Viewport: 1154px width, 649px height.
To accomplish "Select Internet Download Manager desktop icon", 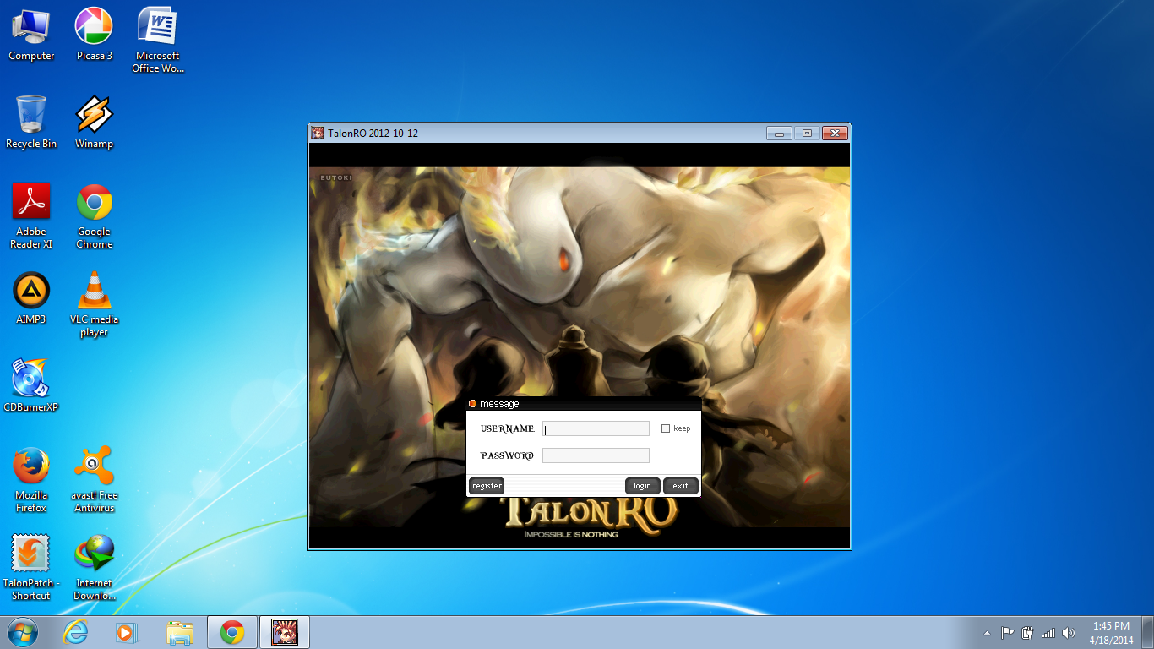I will 94,568.
